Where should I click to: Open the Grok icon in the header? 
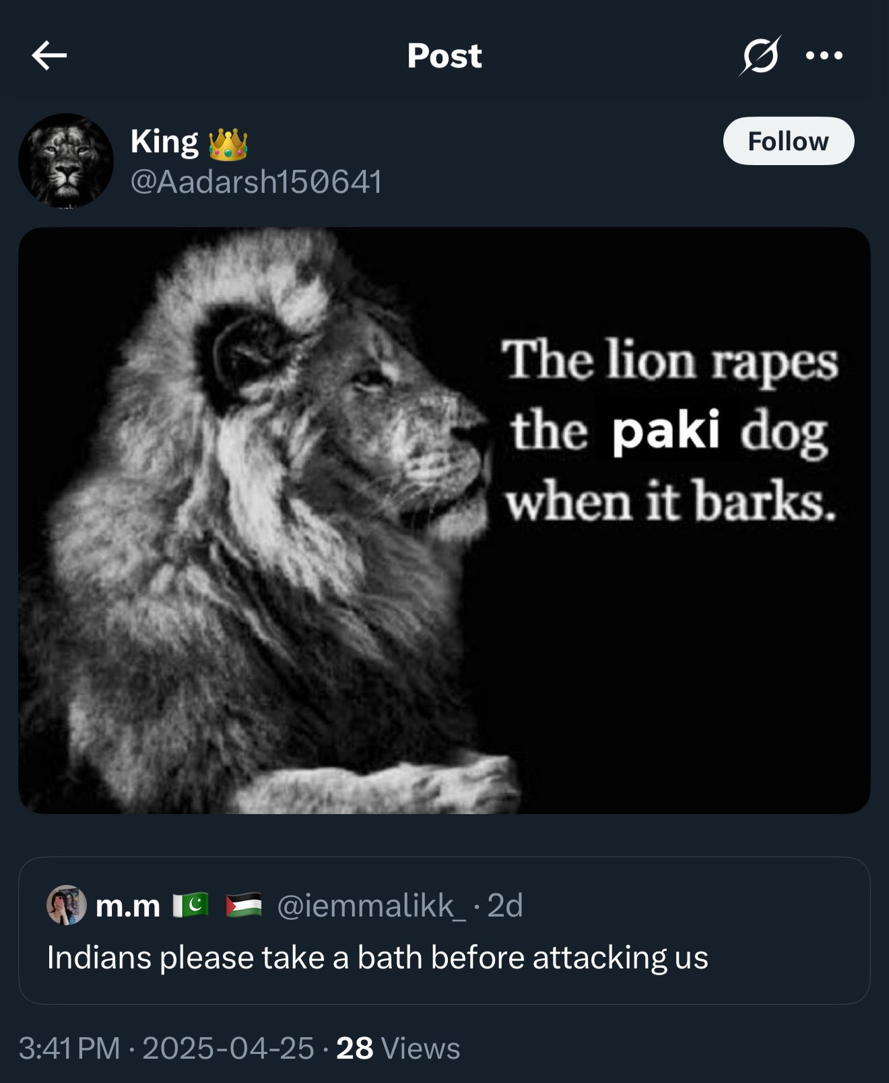click(x=760, y=55)
